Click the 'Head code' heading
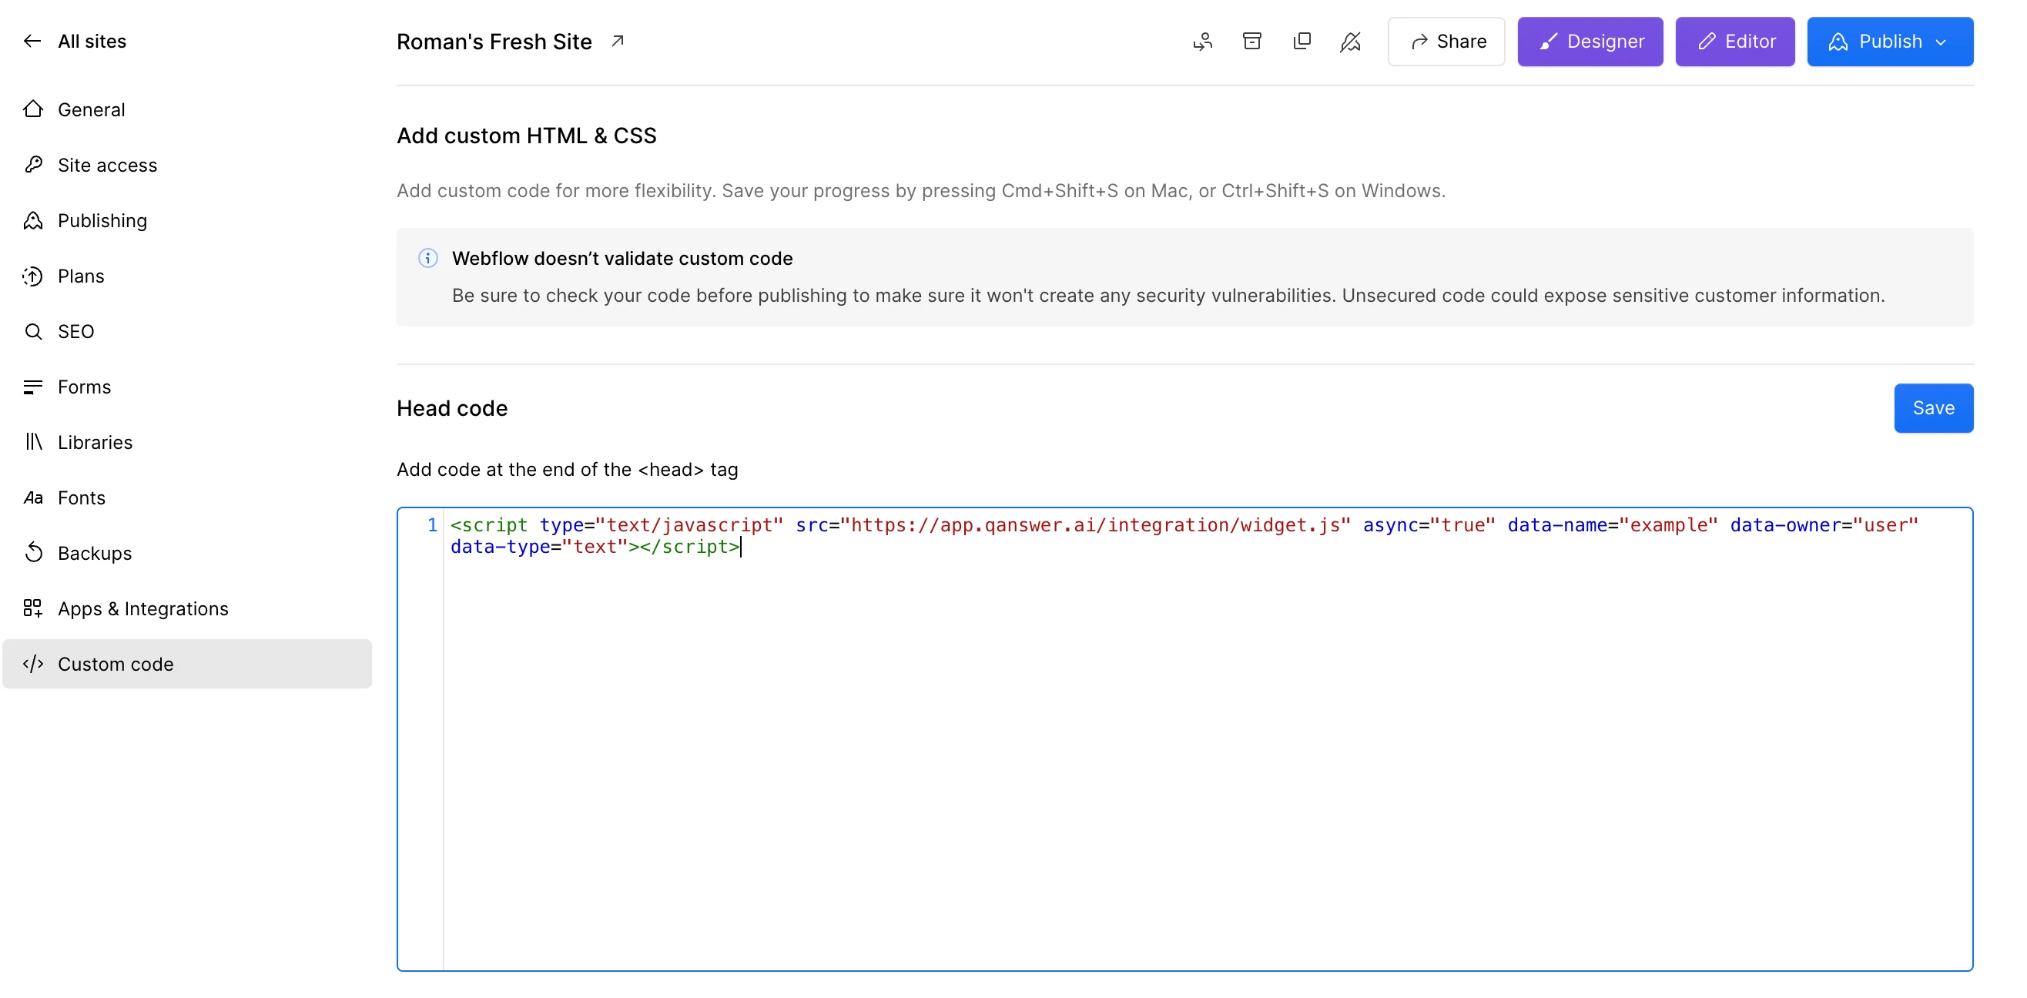The width and height of the screenshot is (2027, 998). (x=453, y=407)
